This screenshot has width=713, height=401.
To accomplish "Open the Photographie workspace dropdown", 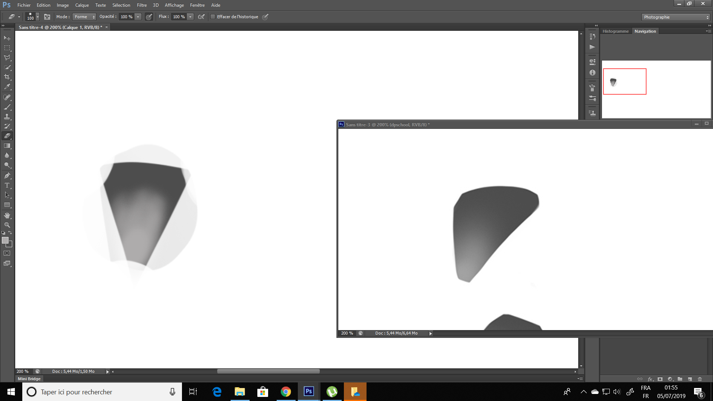I will click(676, 17).
